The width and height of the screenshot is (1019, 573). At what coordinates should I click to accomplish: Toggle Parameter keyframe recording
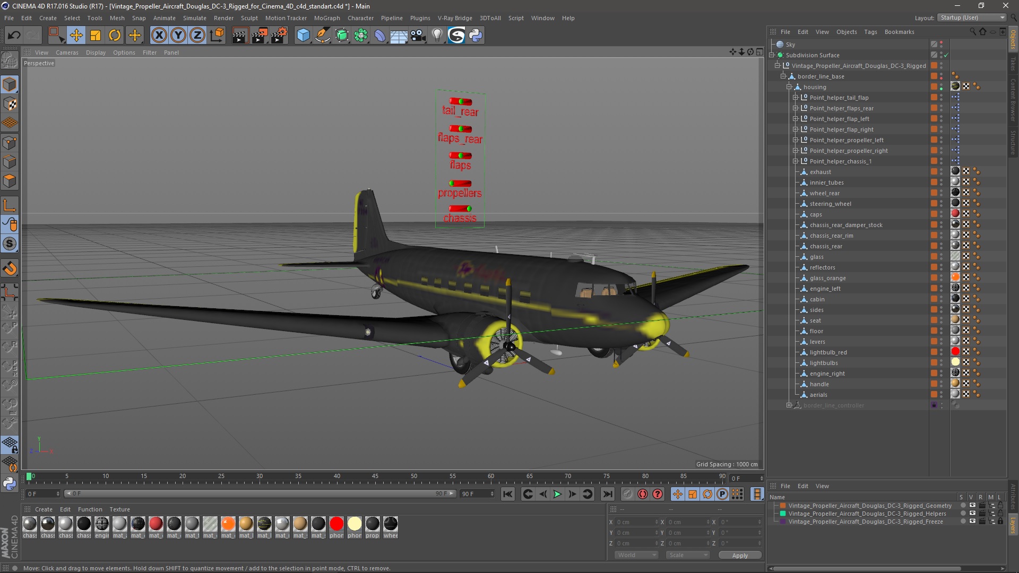(722, 494)
